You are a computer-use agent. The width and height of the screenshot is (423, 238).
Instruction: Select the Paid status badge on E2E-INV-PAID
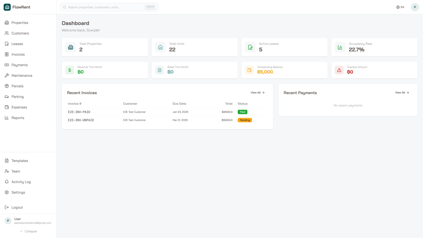click(x=242, y=112)
